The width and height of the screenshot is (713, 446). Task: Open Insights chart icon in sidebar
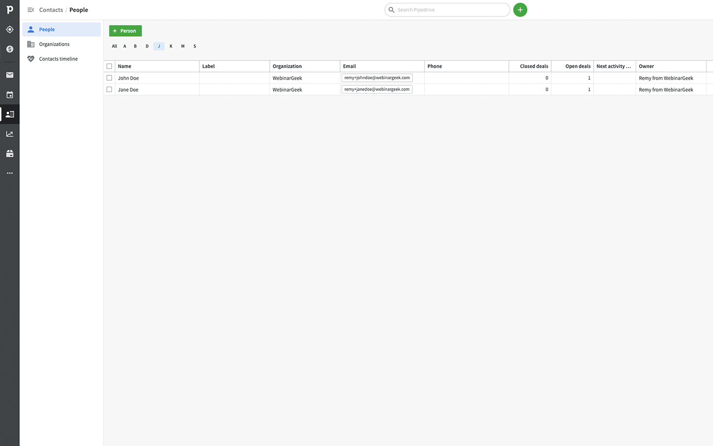(9, 134)
